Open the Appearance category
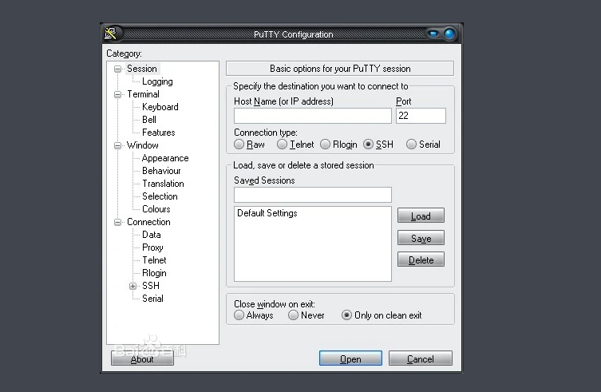 tap(165, 158)
